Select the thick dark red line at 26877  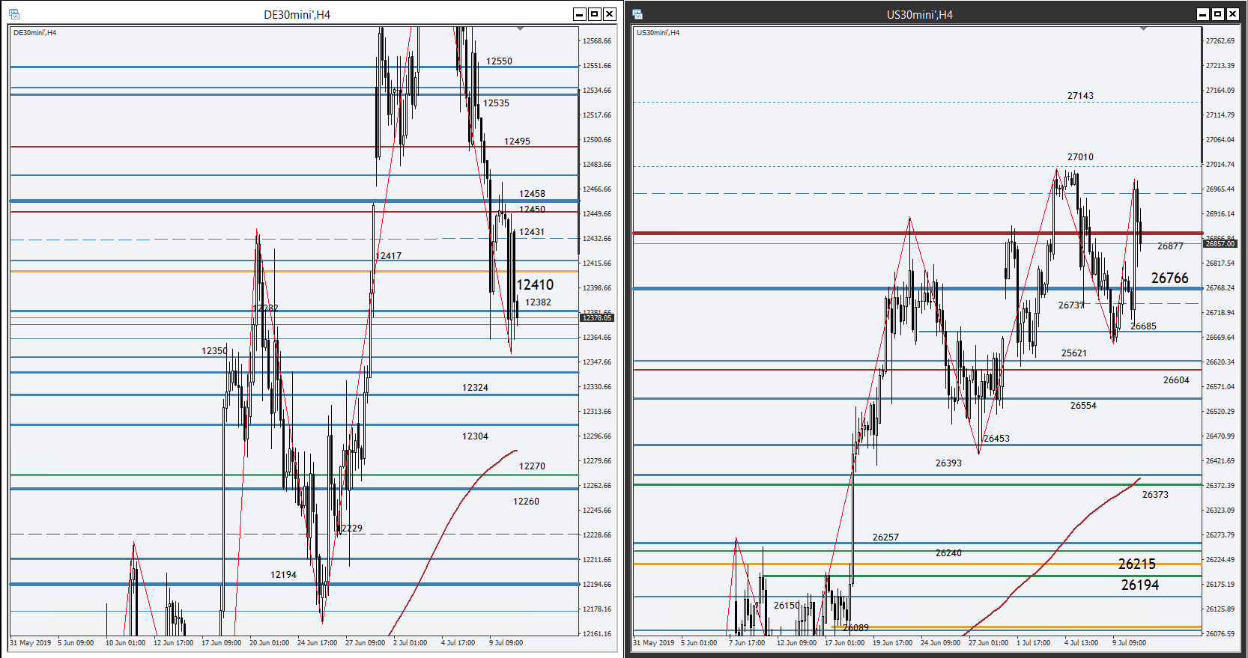point(918,234)
